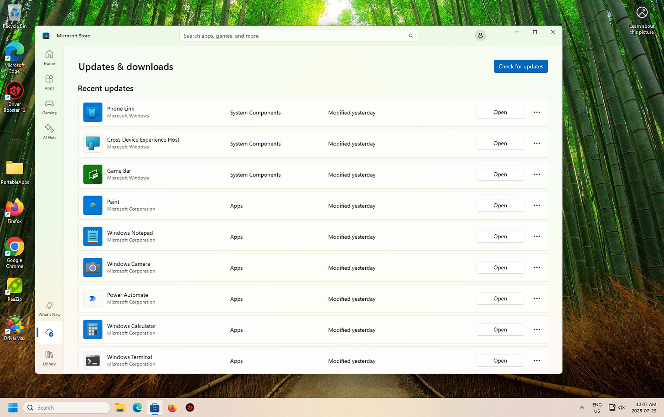Click the Game Bar app icon

[93, 174]
